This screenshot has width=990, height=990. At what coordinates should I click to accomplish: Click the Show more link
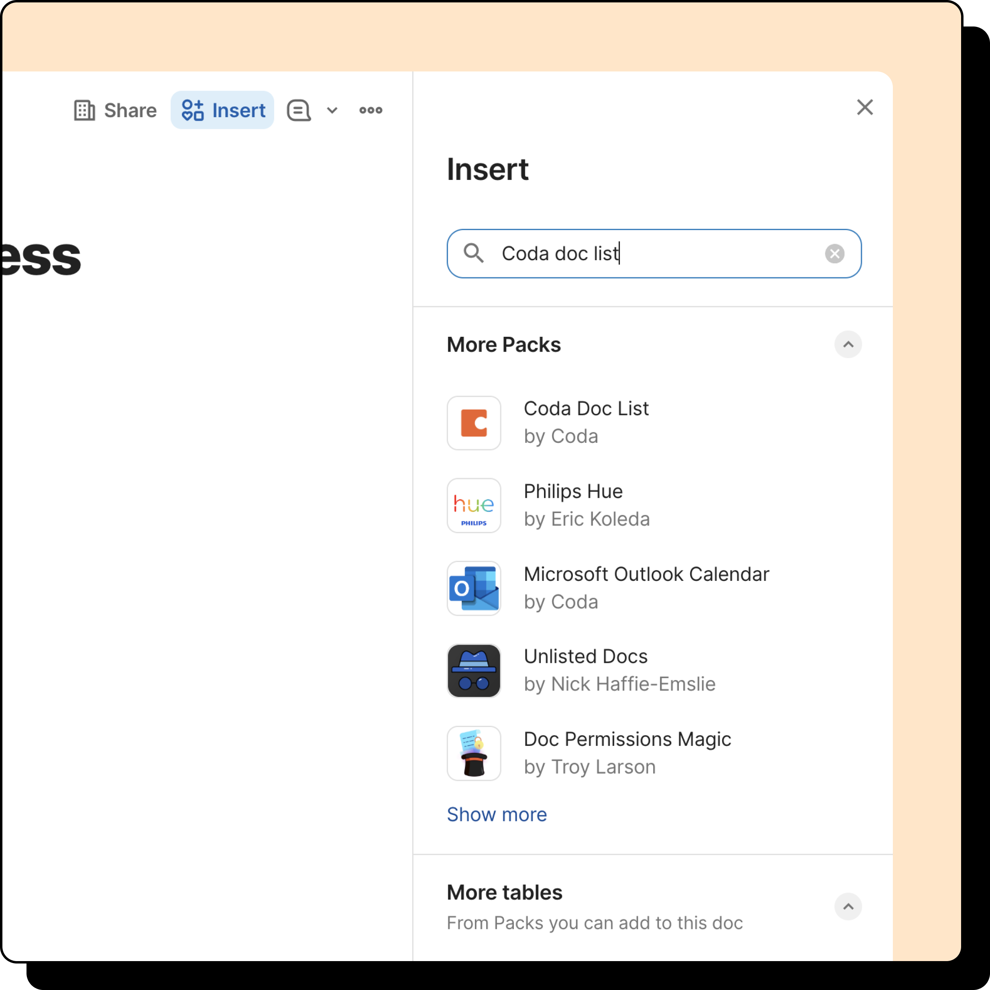497,814
